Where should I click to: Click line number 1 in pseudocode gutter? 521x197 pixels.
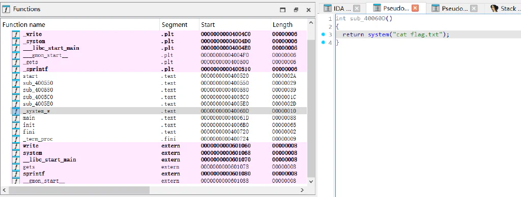pyautogui.click(x=330, y=19)
